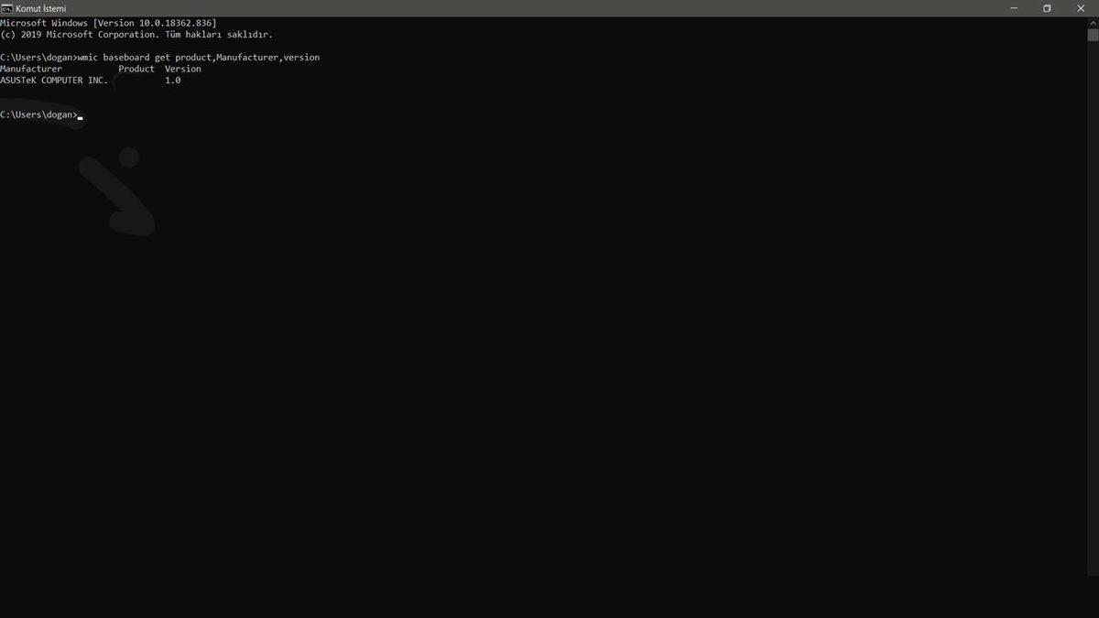The image size is (1099, 618).
Task: Click the Product column header text
Action: (136, 68)
